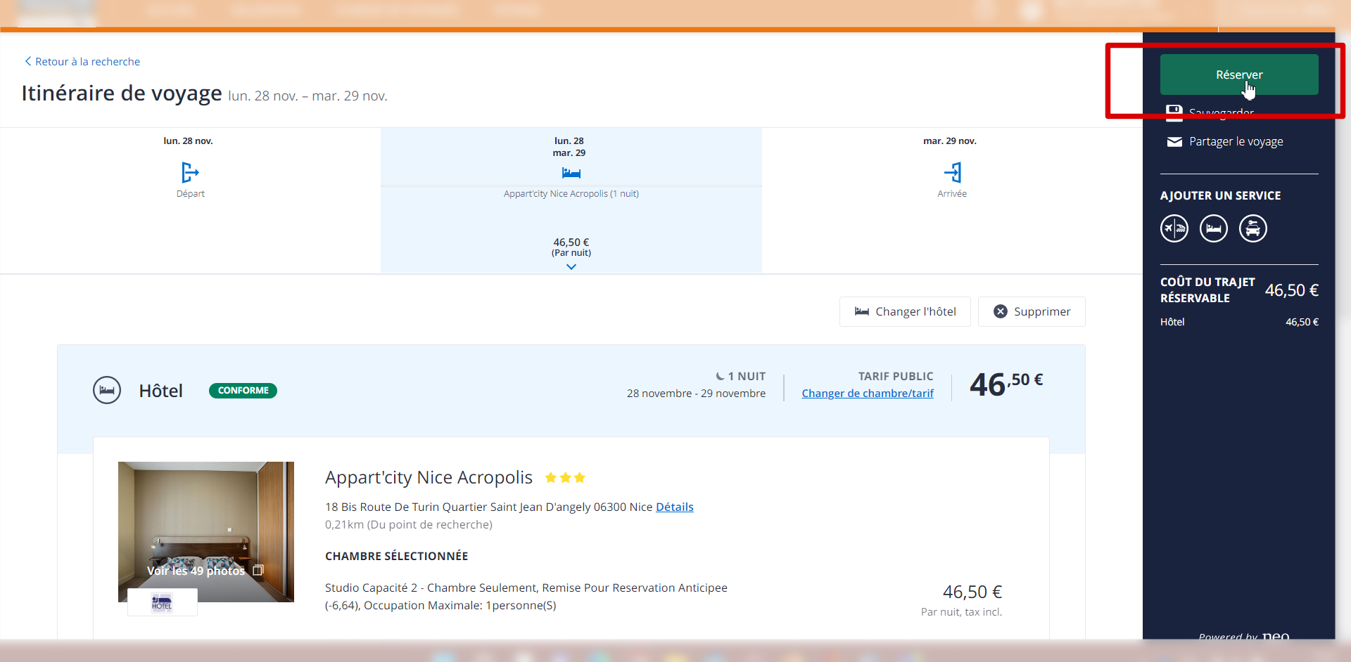Click the X icon on Supprimer

[1000, 311]
